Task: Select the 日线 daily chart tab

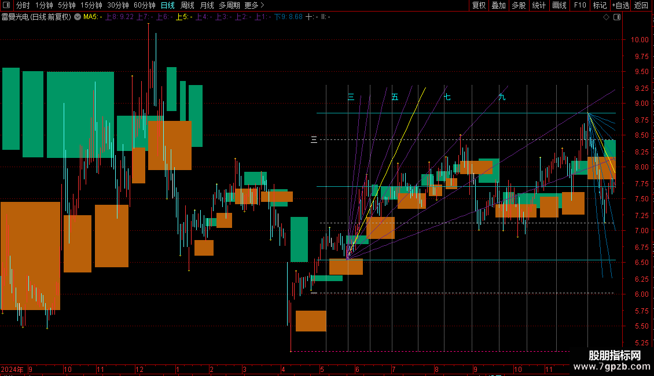Action: click(x=168, y=5)
